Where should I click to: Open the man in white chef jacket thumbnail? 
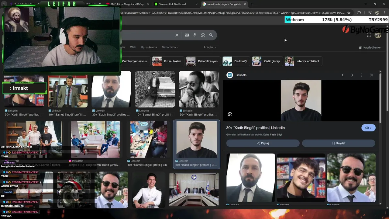[x=149, y=190]
